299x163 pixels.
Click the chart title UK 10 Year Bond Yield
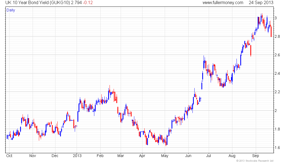click(27, 3)
